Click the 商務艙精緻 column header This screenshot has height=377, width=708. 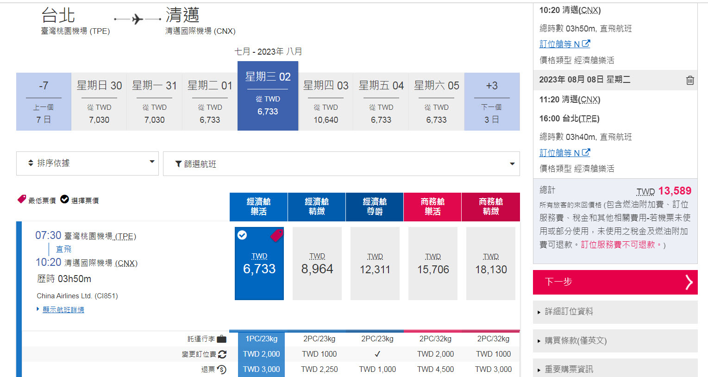(491, 207)
